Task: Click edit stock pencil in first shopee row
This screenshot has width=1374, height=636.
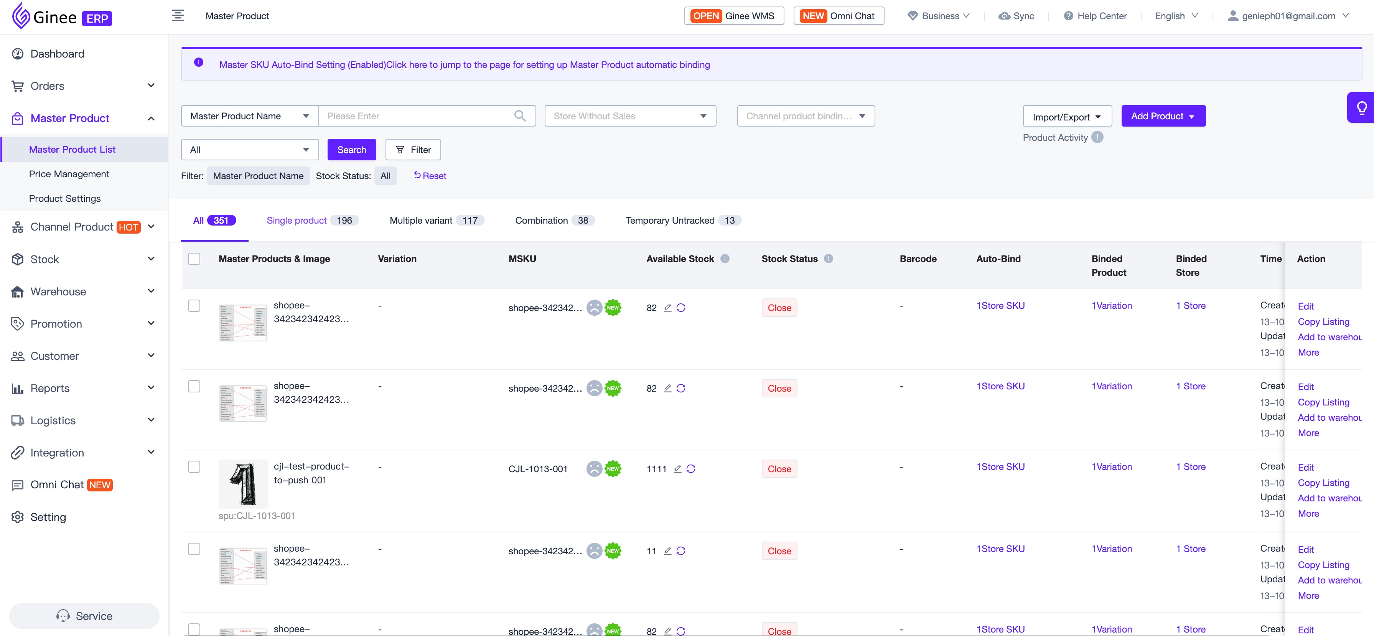Action: click(667, 308)
